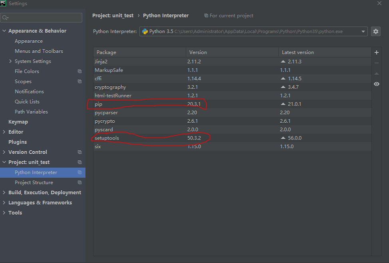This screenshot has height=263, width=389.
Task: Select the html-testRunner package row
Action: 232,96
